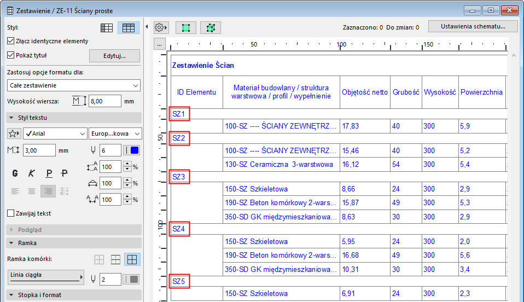The height and width of the screenshot is (302, 524).
Task: Toggle italic (K) text formatting
Action: pos(32,173)
